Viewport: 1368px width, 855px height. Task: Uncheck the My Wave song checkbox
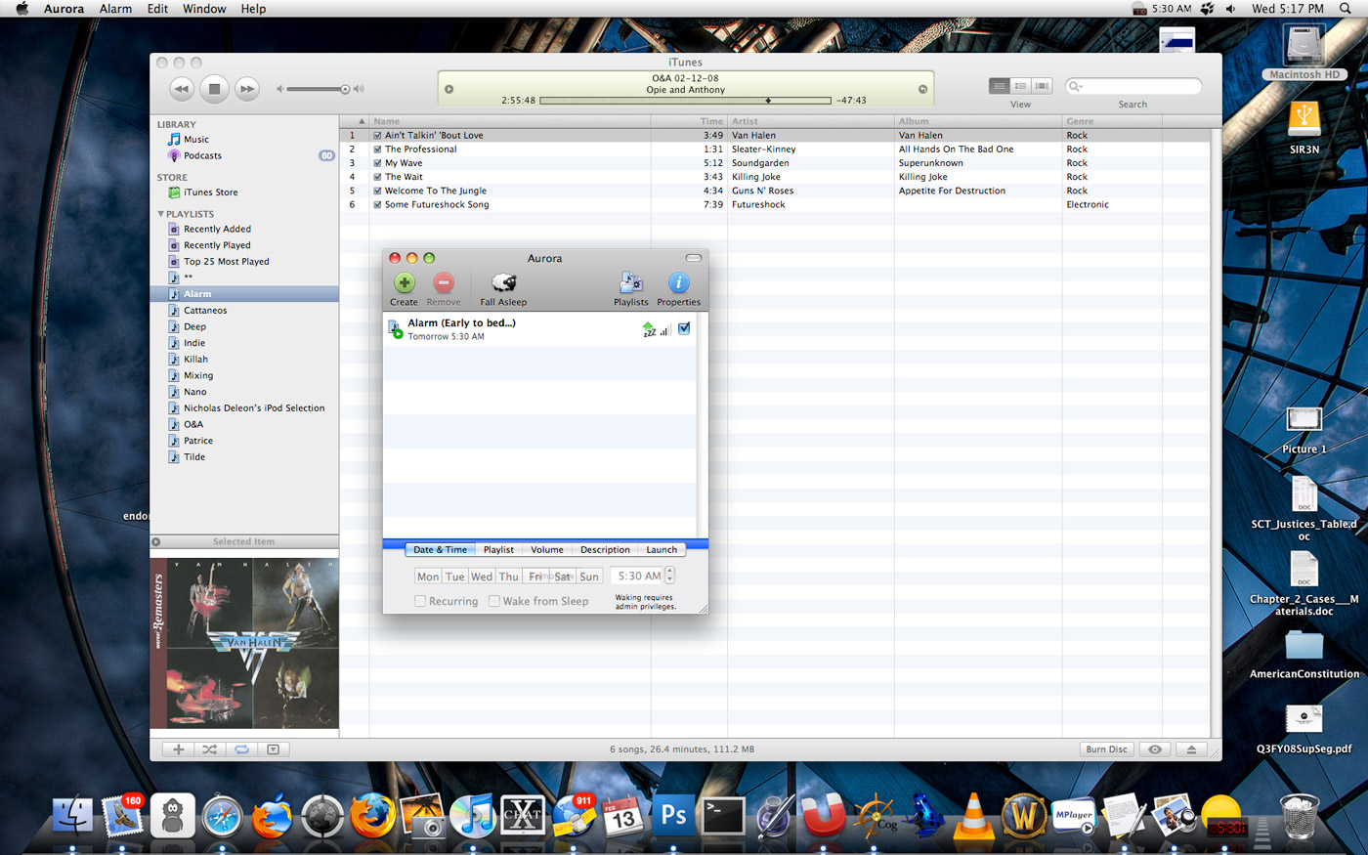[x=377, y=163]
